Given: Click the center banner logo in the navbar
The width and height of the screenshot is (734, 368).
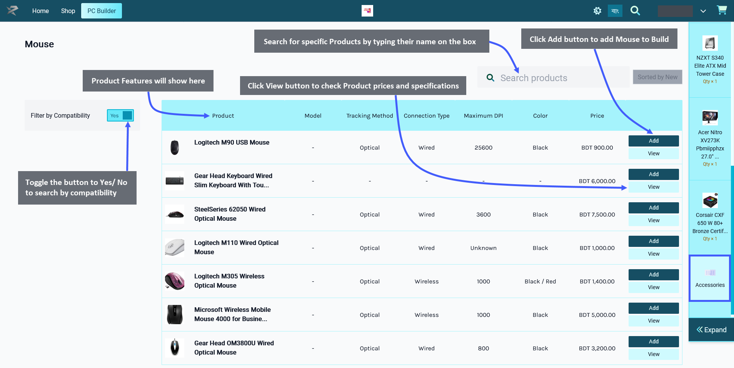Looking at the screenshot, I should (x=367, y=11).
